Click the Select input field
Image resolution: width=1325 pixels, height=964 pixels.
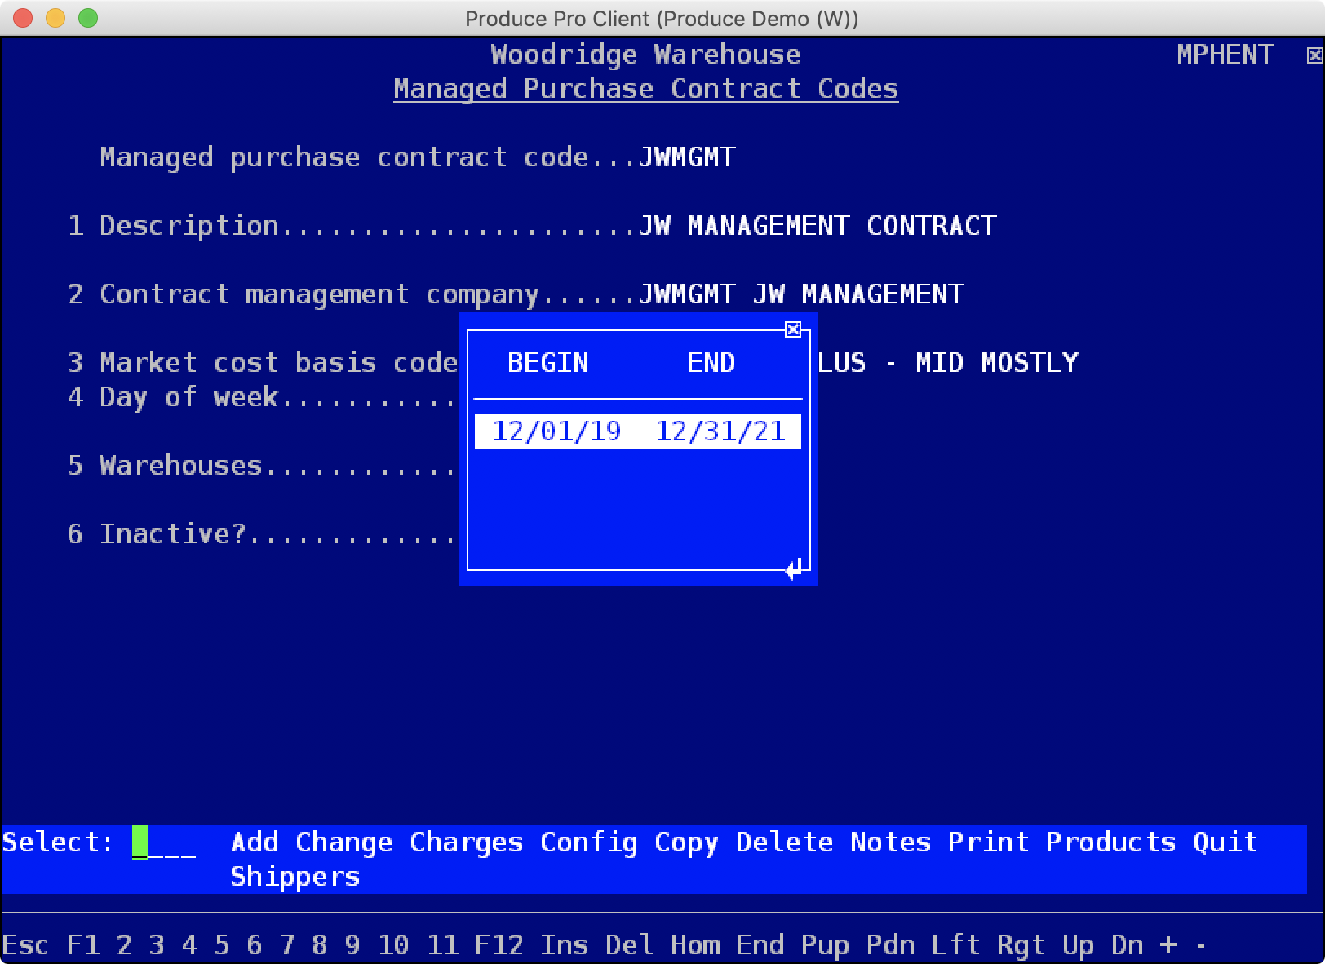tap(164, 842)
